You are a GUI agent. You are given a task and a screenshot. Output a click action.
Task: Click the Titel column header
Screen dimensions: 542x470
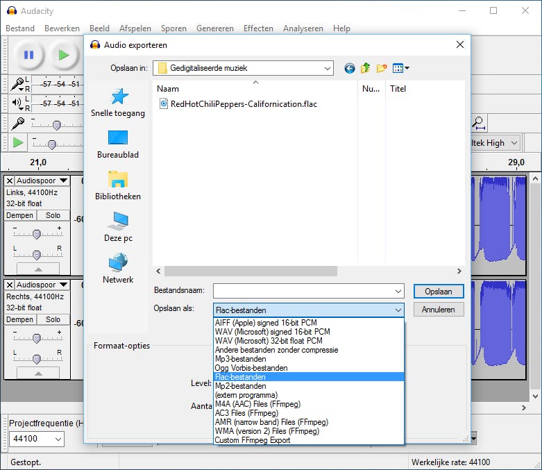(425, 89)
